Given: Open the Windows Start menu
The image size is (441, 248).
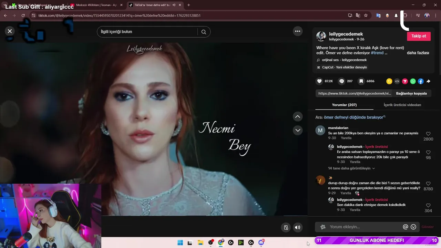Looking at the screenshot, I should [180, 243].
